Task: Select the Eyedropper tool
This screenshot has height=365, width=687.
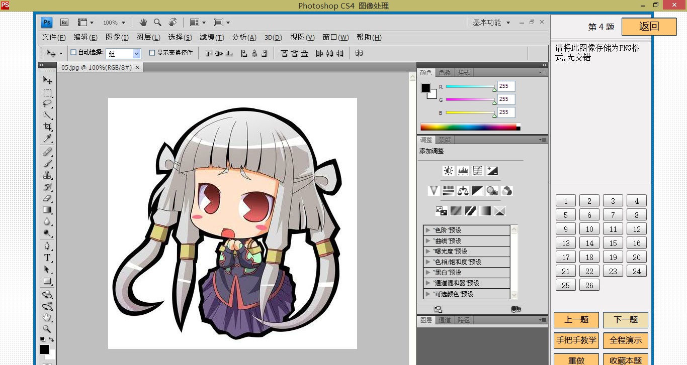Action: coord(47,138)
